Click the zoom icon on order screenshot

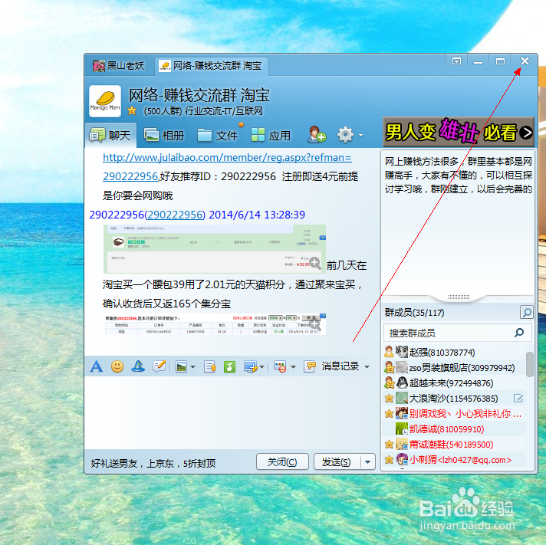(x=315, y=263)
